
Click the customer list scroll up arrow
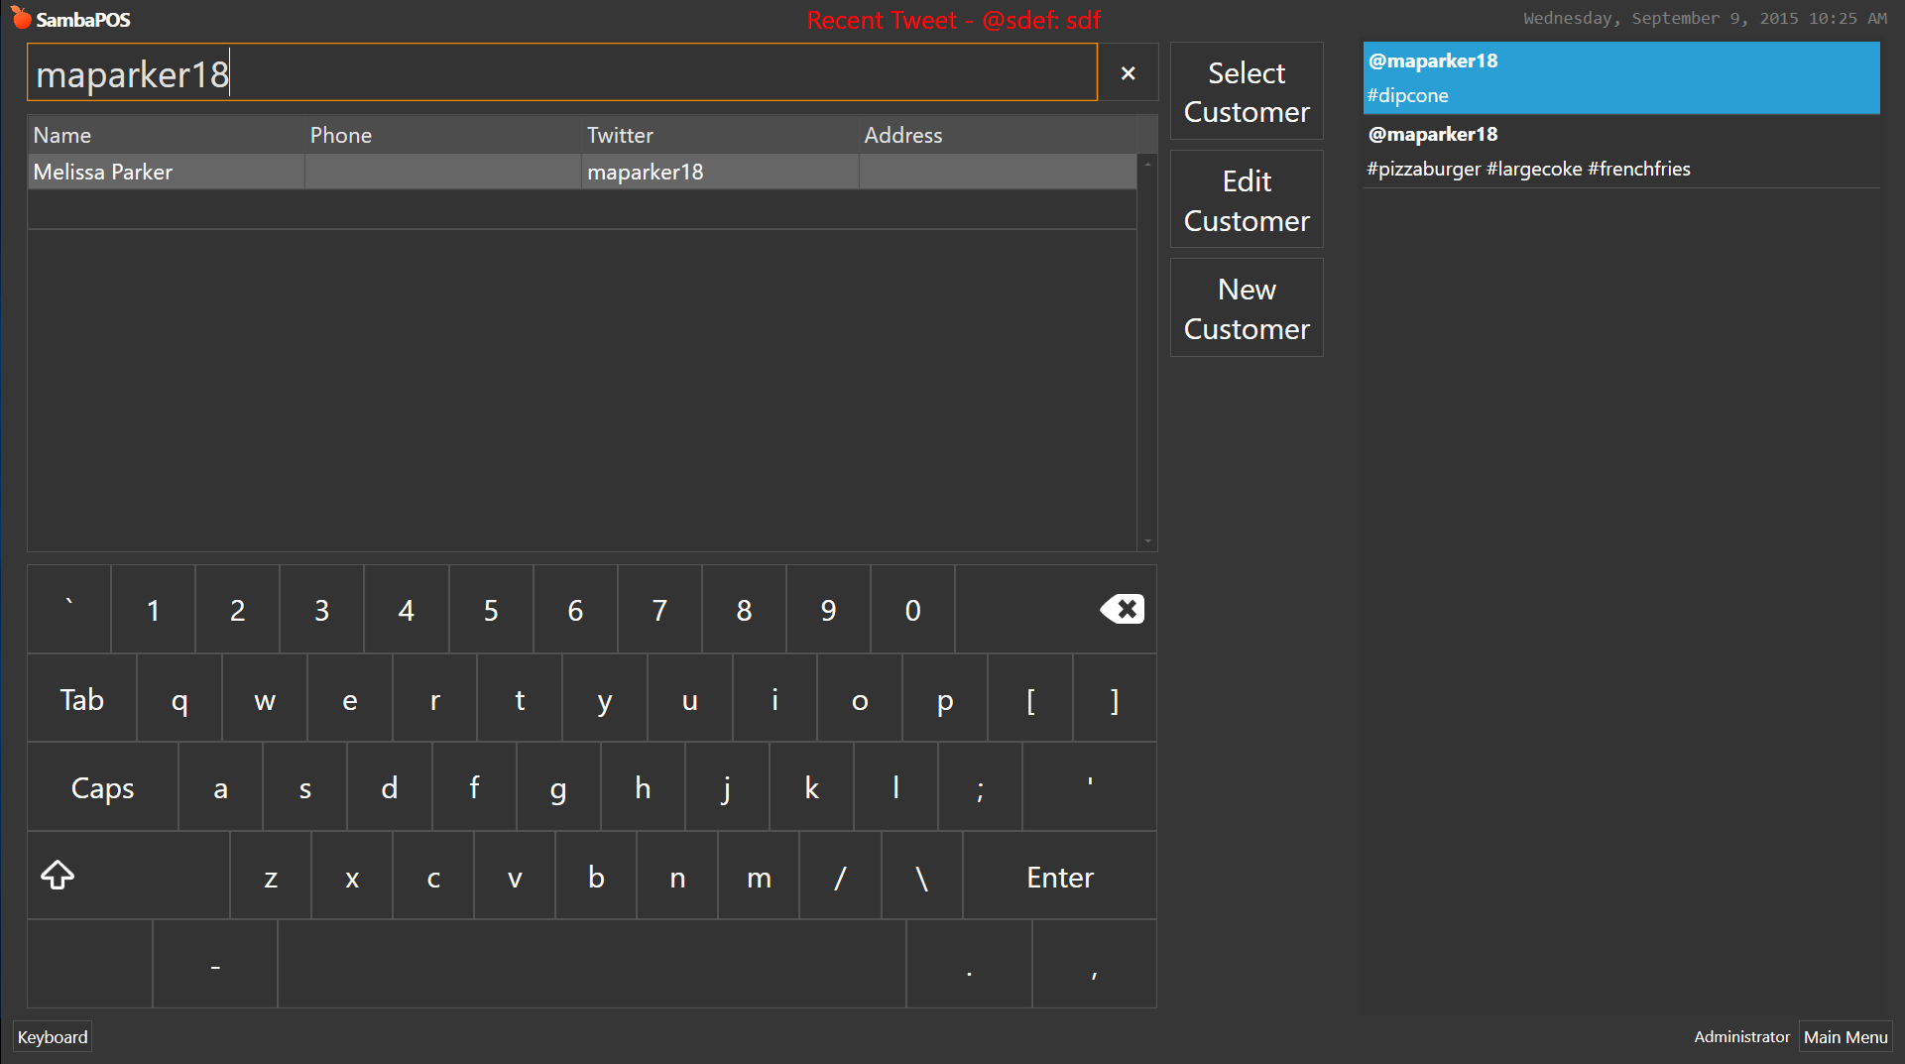click(x=1147, y=164)
